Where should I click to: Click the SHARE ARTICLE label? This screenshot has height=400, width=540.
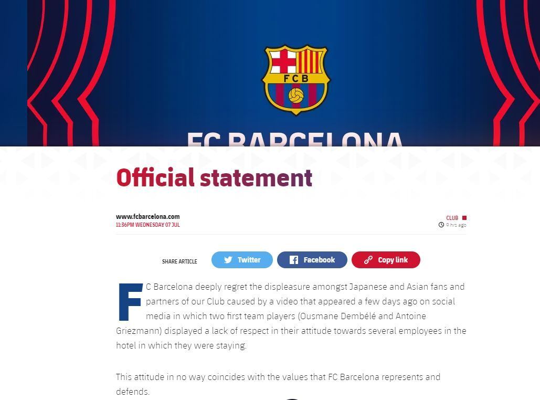coord(179,261)
